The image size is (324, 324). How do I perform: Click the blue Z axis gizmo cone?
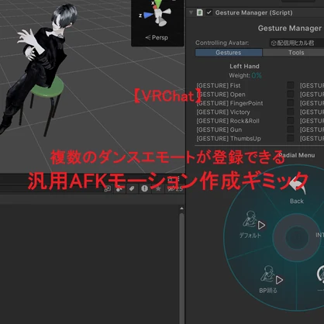click(148, 16)
